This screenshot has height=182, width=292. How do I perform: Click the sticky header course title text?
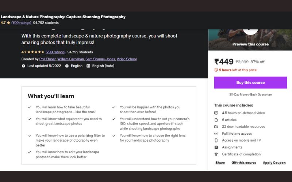pyautogui.click(x=63, y=17)
